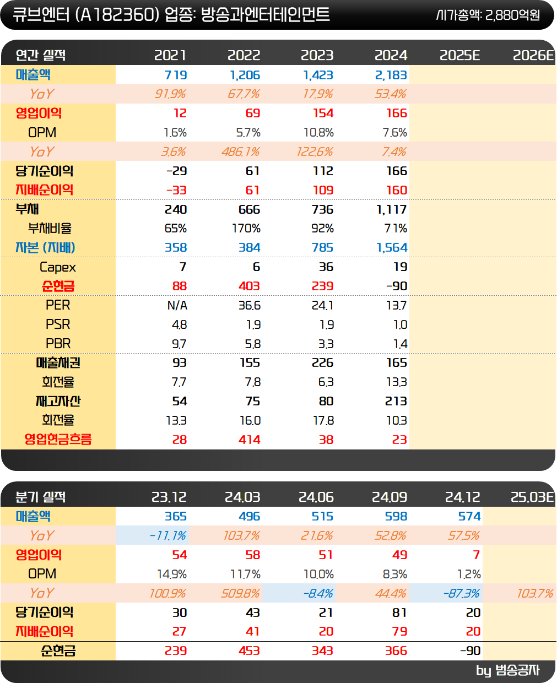Click the 2022 net cash '403'
Viewport: 557px width, 683px height.
[249, 286]
